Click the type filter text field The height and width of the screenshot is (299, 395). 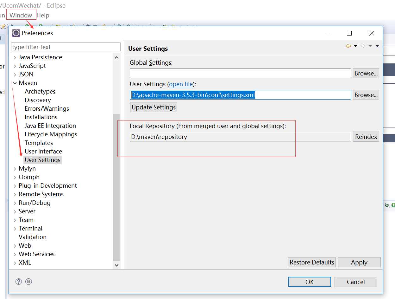66,47
